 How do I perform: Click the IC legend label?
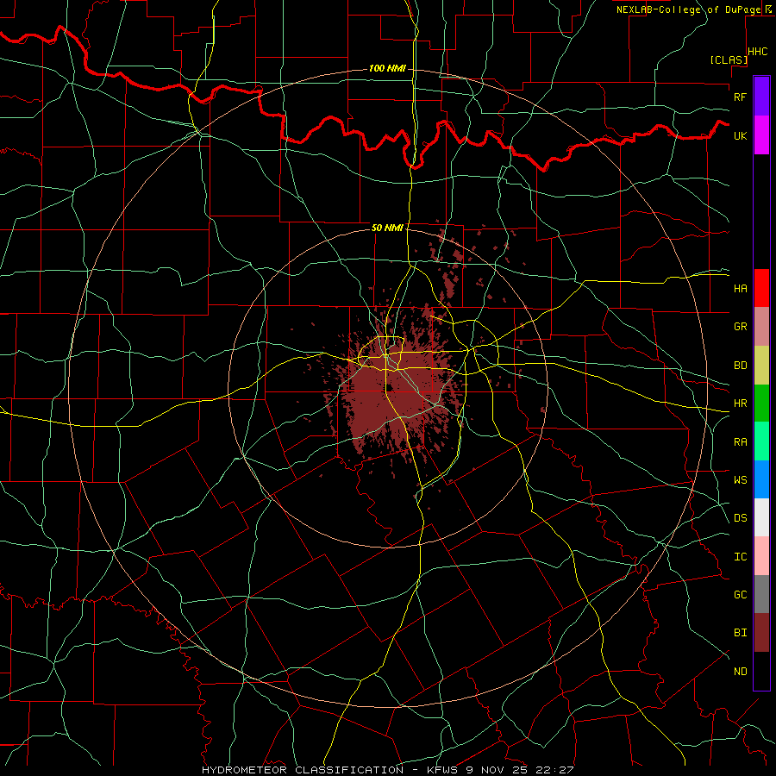click(x=741, y=557)
